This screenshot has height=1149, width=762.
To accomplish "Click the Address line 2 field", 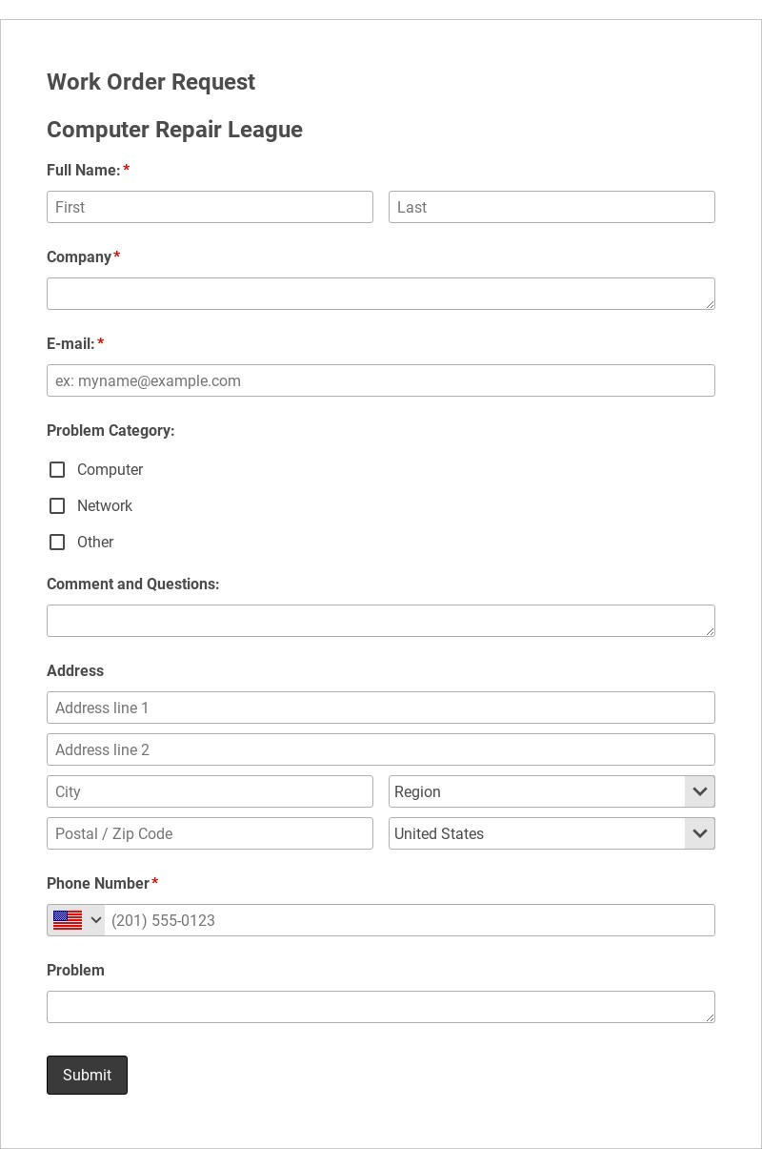I will coord(381,749).
